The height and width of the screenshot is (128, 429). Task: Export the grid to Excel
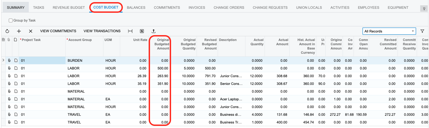pyautogui.click(x=142, y=31)
